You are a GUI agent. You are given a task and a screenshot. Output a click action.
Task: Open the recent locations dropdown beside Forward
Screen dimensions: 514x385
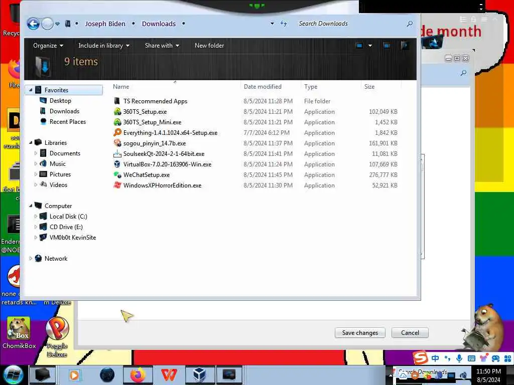[58, 24]
